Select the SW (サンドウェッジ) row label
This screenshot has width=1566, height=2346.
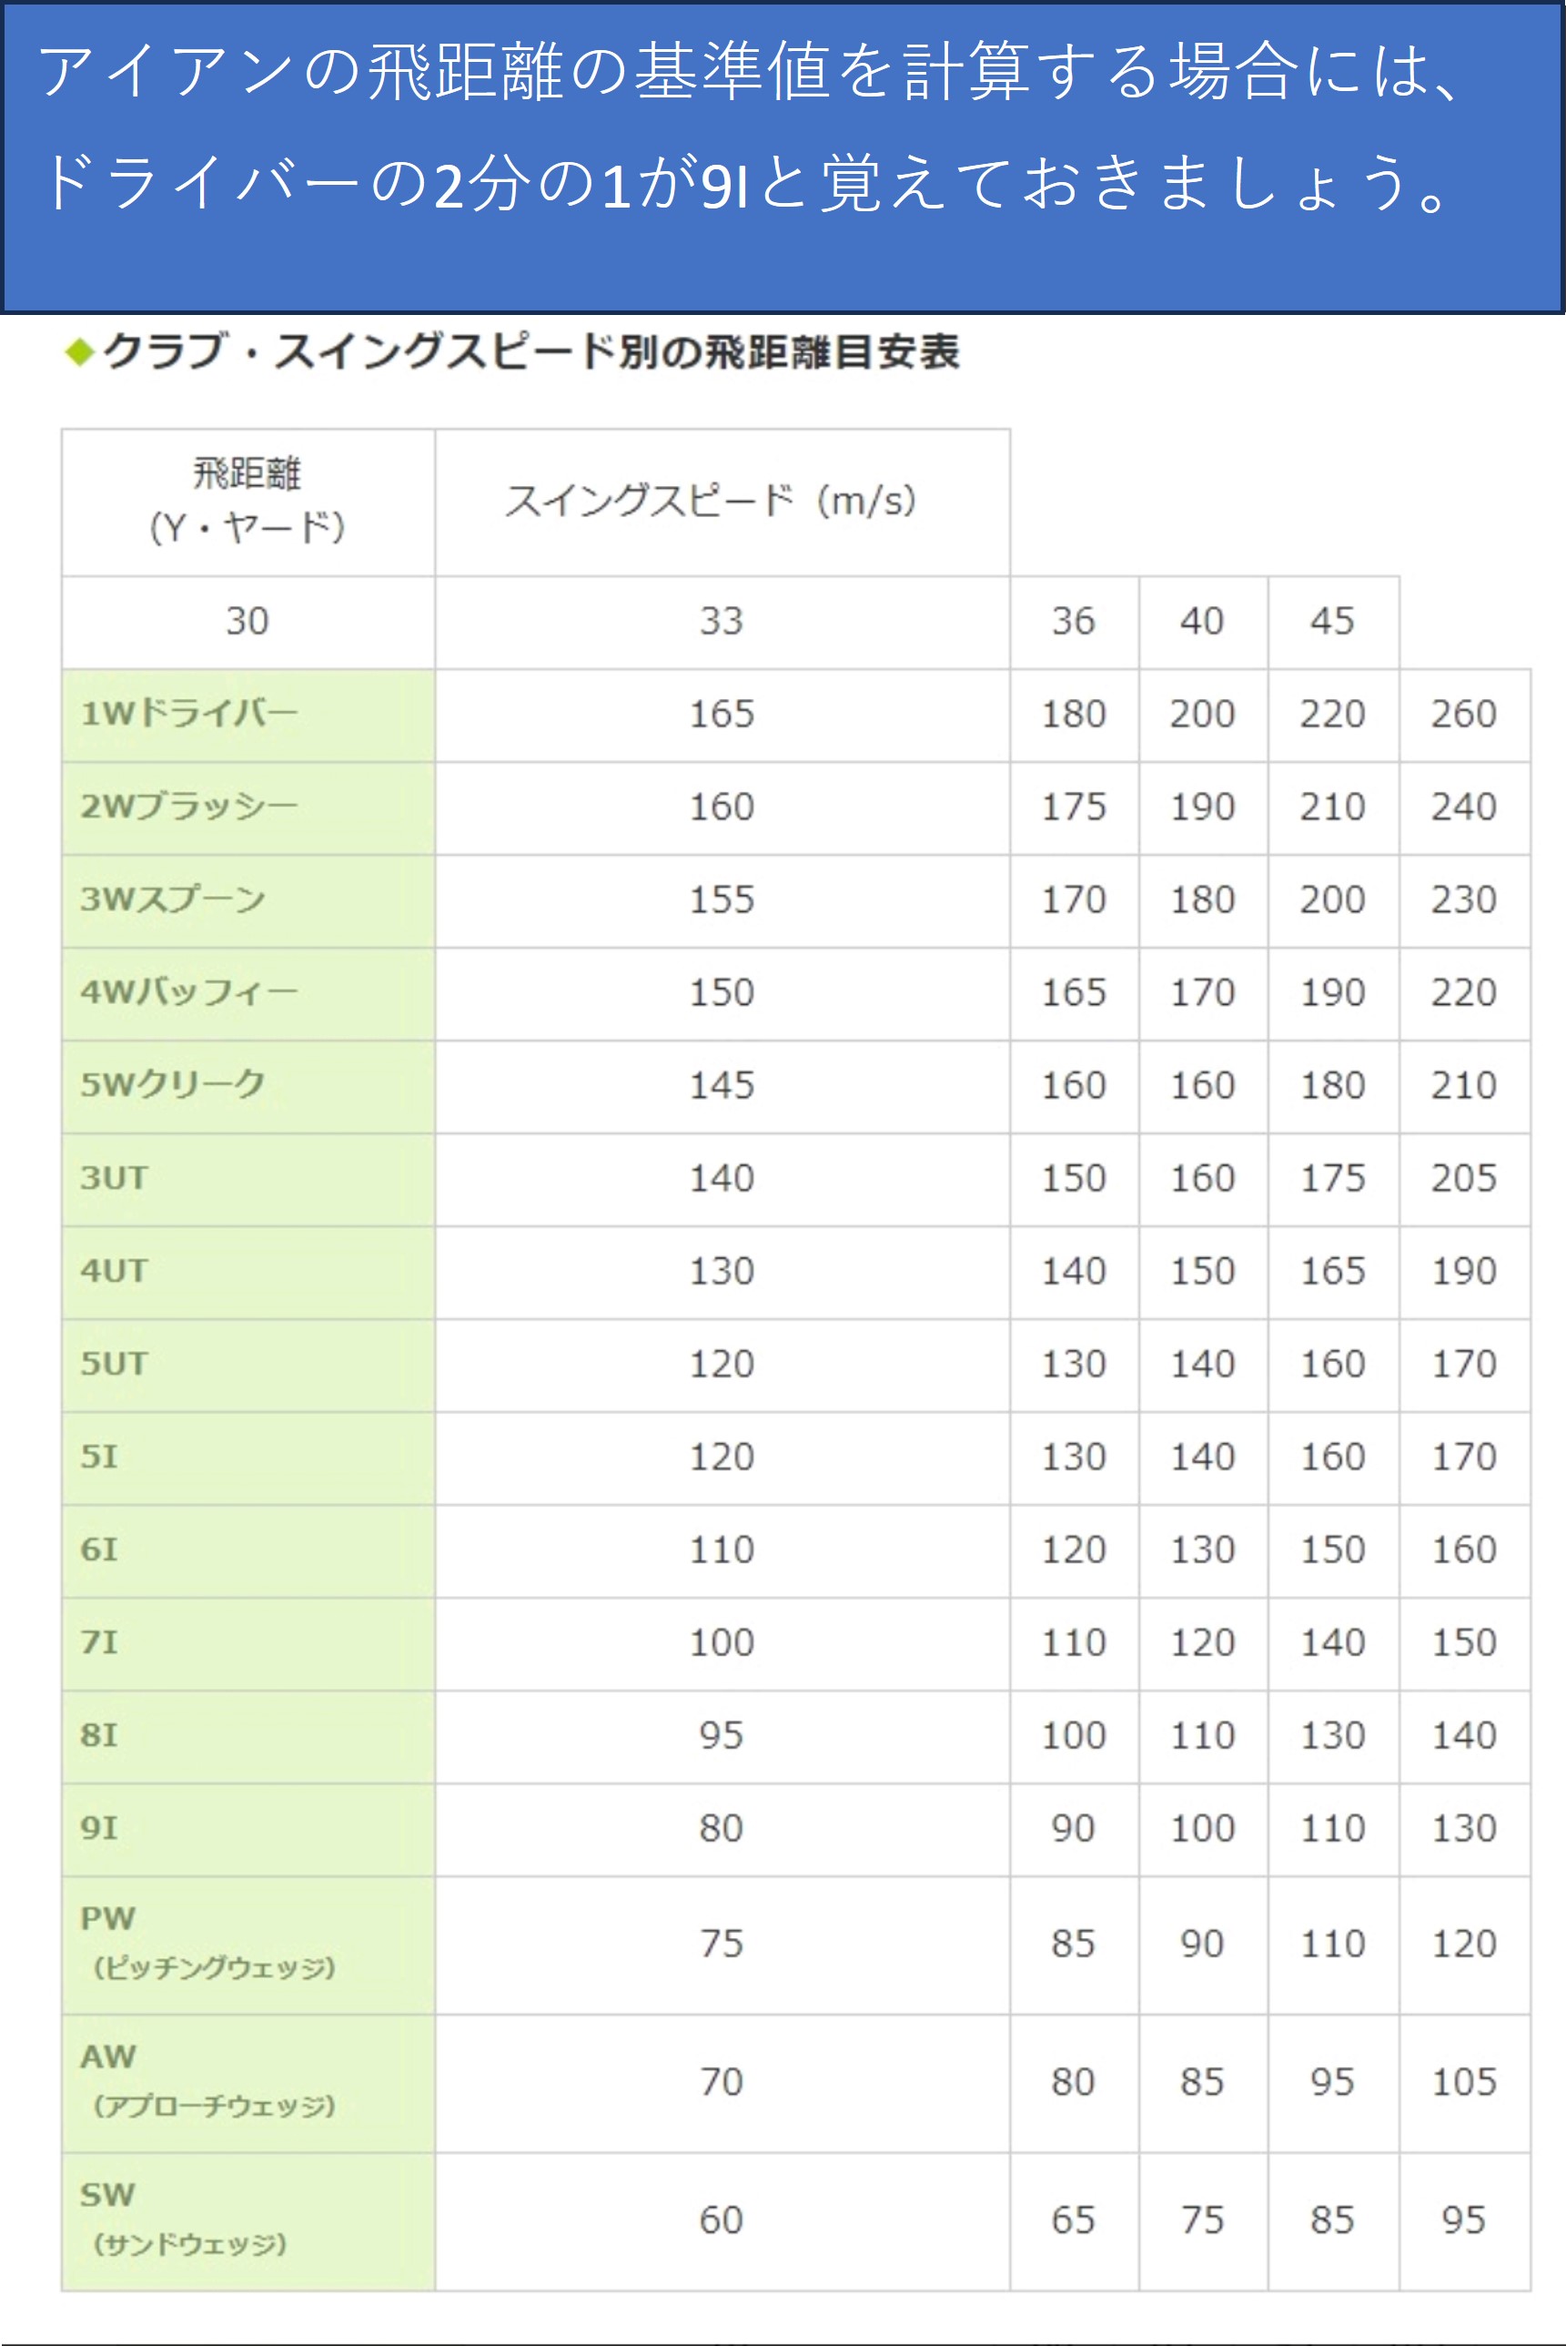coord(185,2220)
